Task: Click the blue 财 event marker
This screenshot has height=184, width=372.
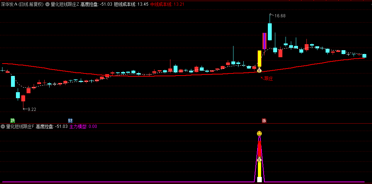Action: point(70,121)
